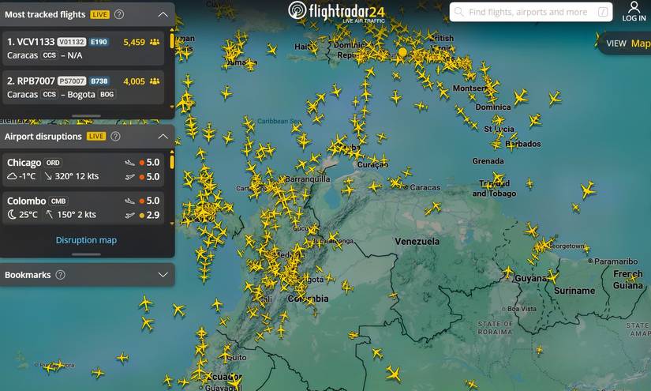This screenshot has height=391, width=651.
Task: Click Chicago departures plane icon
Action: 130,177
